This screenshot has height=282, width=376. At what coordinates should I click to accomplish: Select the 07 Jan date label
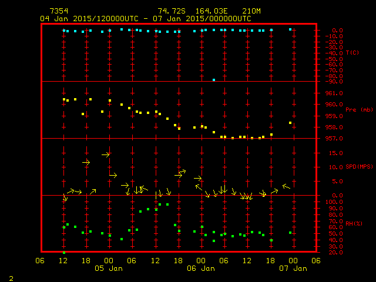pos(293,268)
